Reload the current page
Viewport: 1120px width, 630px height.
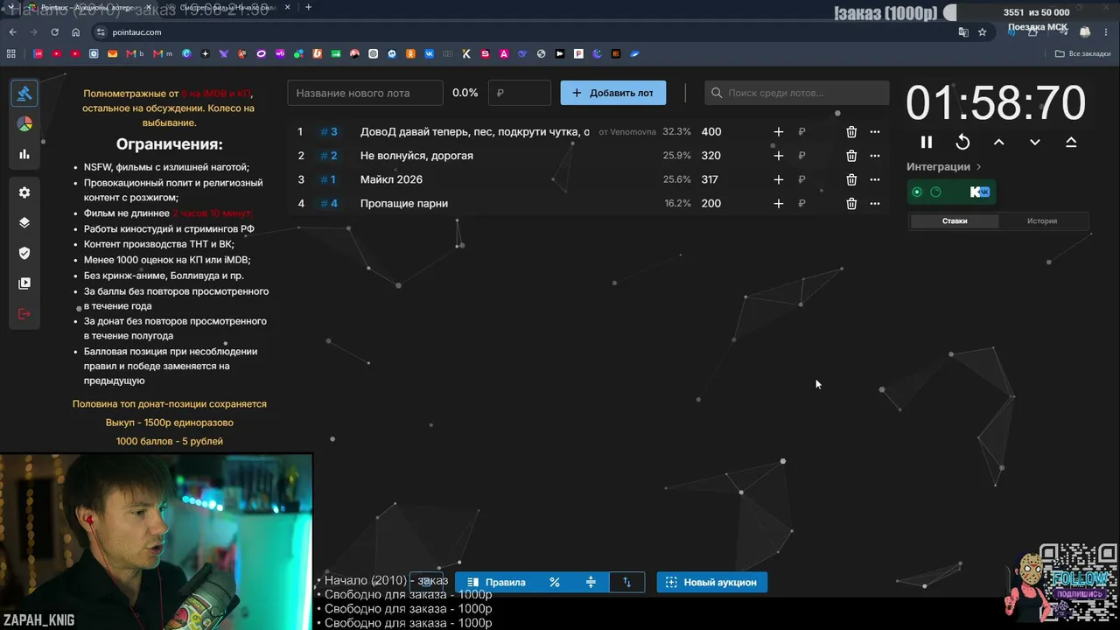[x=54, y=32]
